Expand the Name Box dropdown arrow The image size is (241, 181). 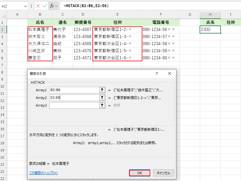point(26,6)
